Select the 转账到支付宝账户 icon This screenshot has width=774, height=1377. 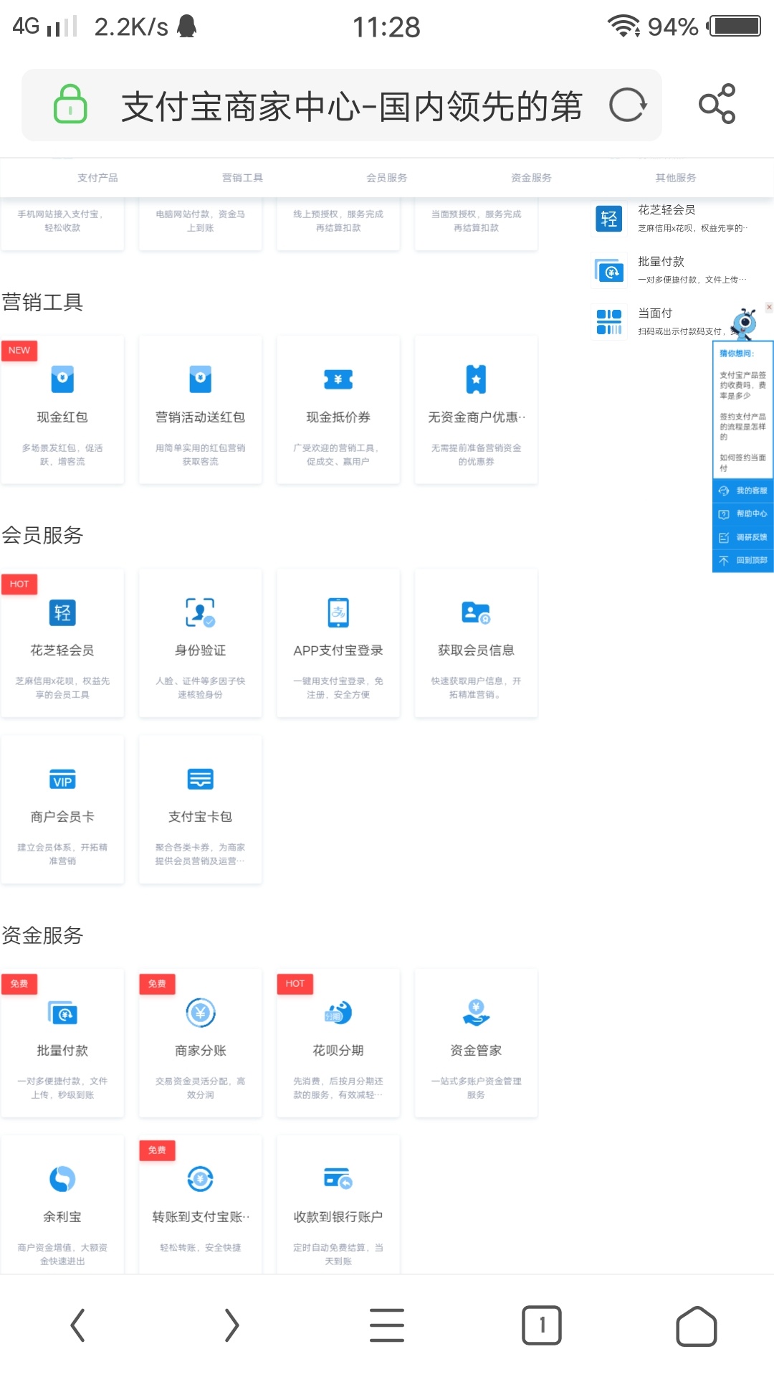(200, 1179)
